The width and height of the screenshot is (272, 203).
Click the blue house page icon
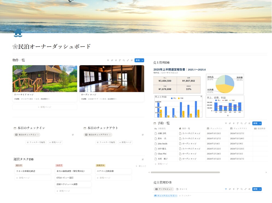18,33
